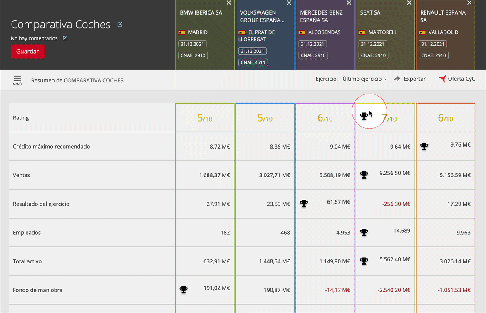Click Crédito máximo recomendado row label
Image resolution: width=486 pixels, height=313 pixels.
[52, 146]
